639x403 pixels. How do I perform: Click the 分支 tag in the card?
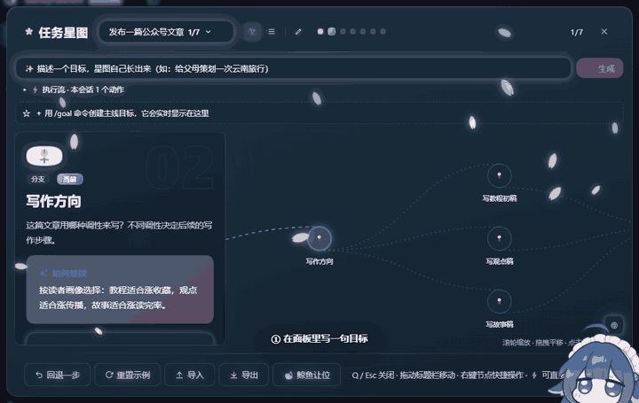tap(37, 179)
